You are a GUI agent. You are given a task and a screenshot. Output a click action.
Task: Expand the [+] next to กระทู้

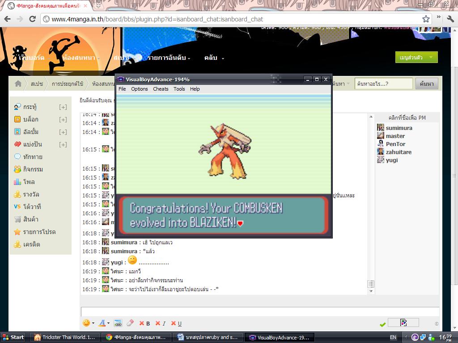point(63,107)
